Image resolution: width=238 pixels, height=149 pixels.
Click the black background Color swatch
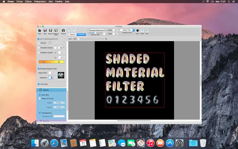(x=137, y=30)
